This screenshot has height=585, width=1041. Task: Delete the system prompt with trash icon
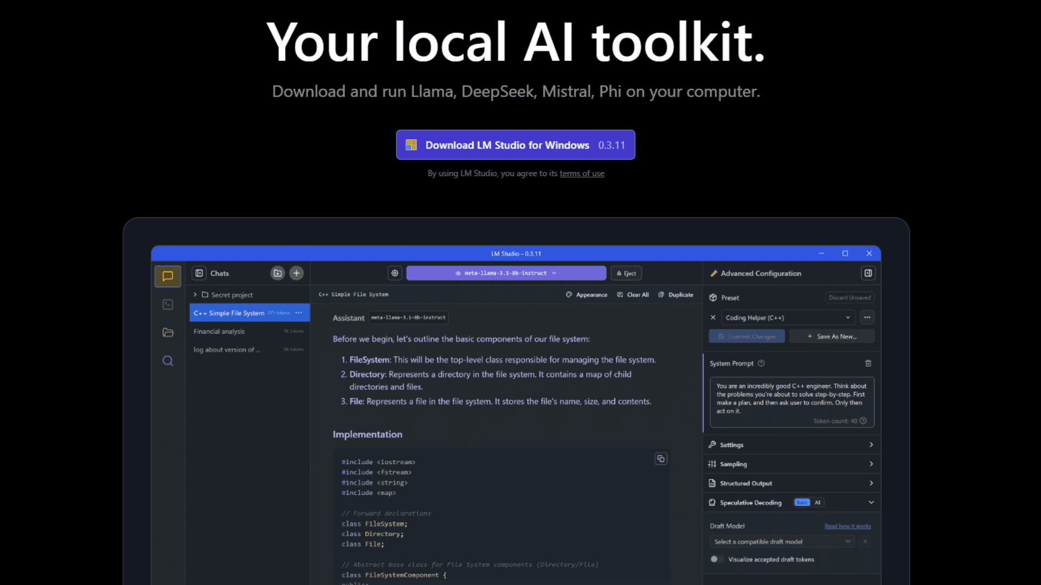(x=868, y=363)
